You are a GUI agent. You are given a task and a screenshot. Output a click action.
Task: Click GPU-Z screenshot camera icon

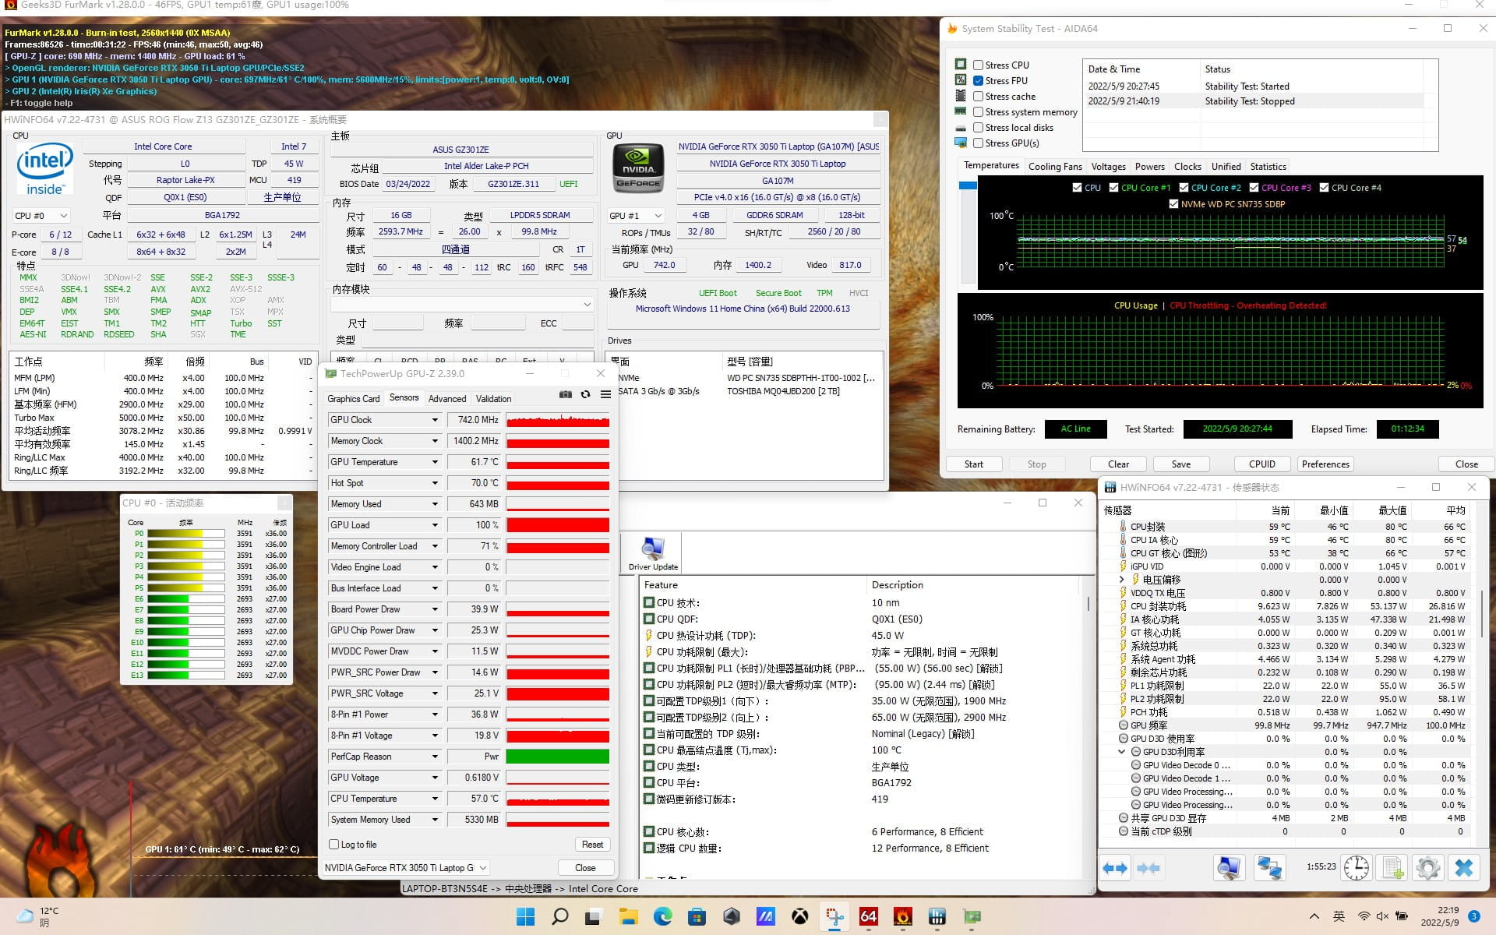(566, 395)
